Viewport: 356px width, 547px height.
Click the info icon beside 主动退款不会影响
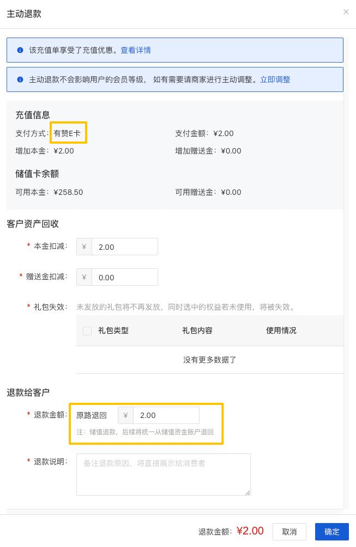click(20, 79)
